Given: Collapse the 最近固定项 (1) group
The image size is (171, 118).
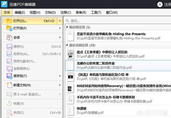Looking at the screenshot, I should click(x=67, y=27).
